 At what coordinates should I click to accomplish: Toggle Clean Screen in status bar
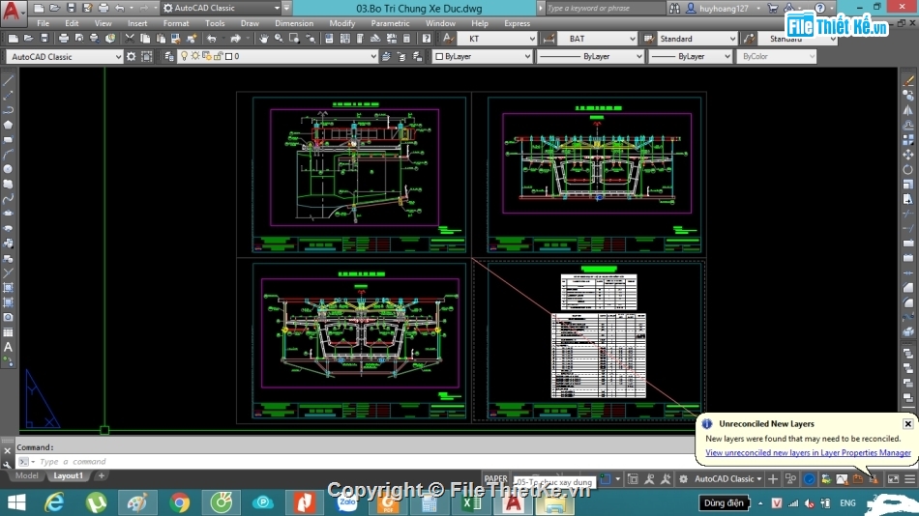click(x=893, y=479)
